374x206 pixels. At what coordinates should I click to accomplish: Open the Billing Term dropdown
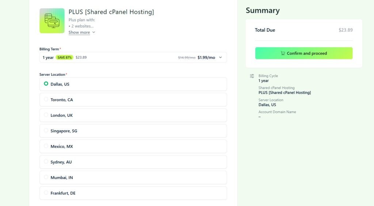133,58
